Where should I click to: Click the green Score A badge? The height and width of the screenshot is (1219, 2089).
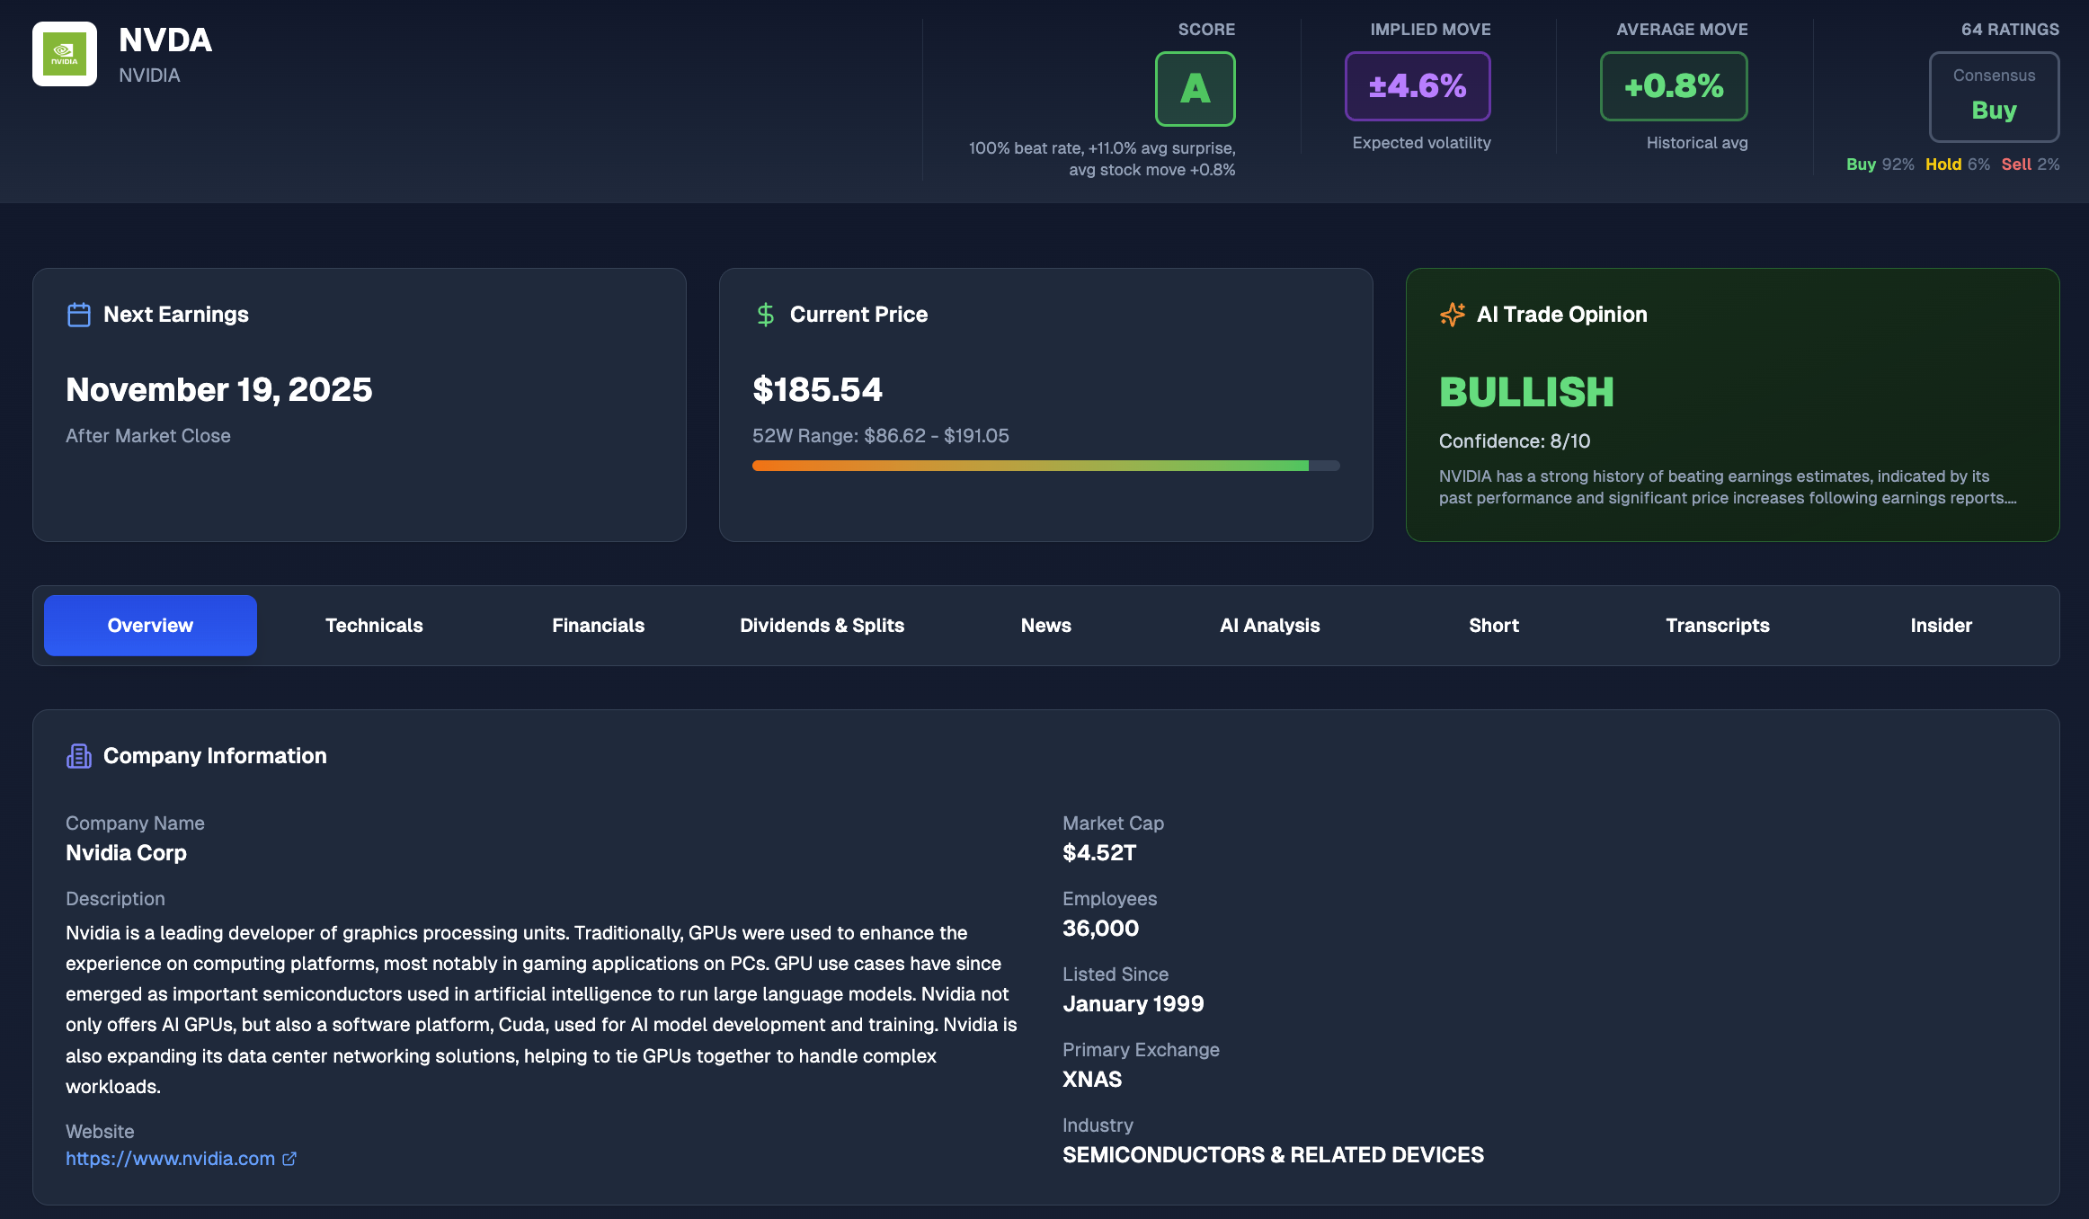(1195, 88)
